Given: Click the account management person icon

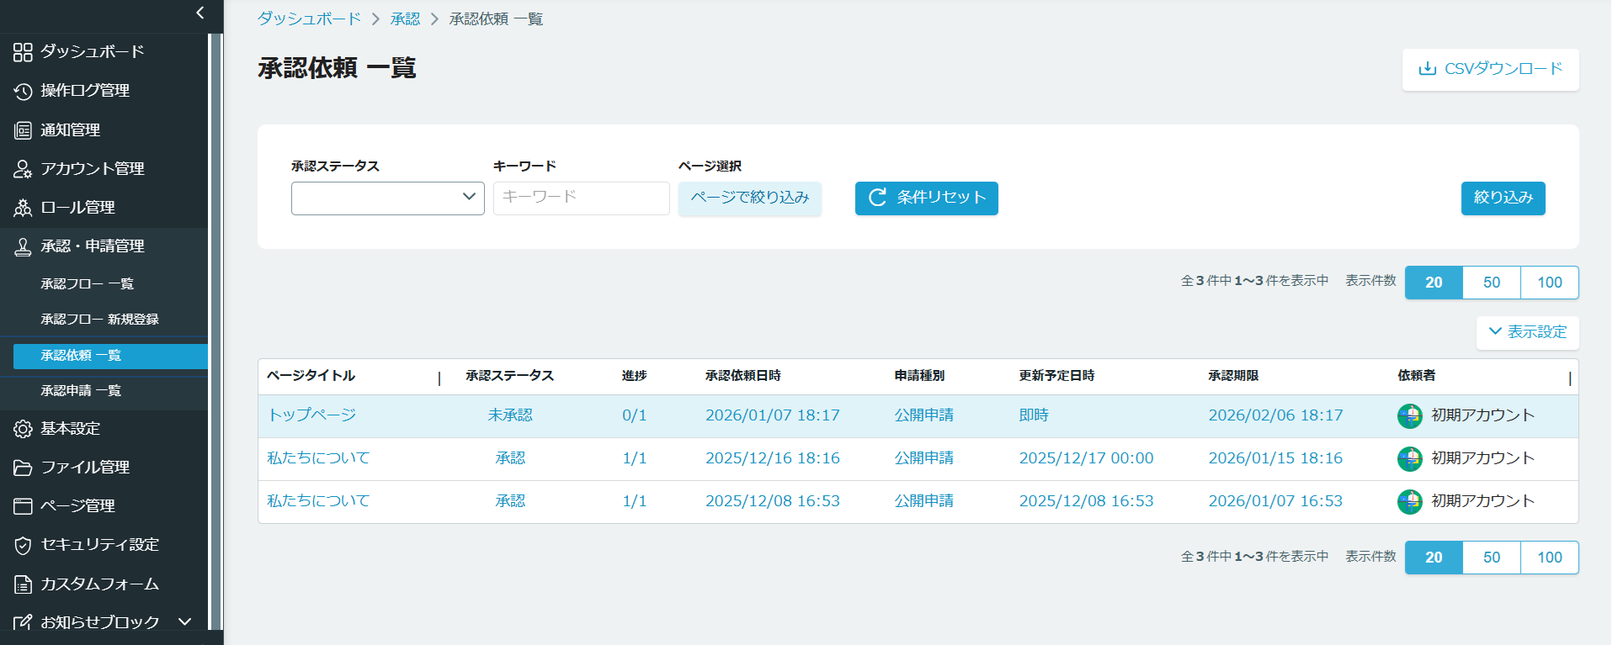Looking at the screenshot, I should pos(23,169).
